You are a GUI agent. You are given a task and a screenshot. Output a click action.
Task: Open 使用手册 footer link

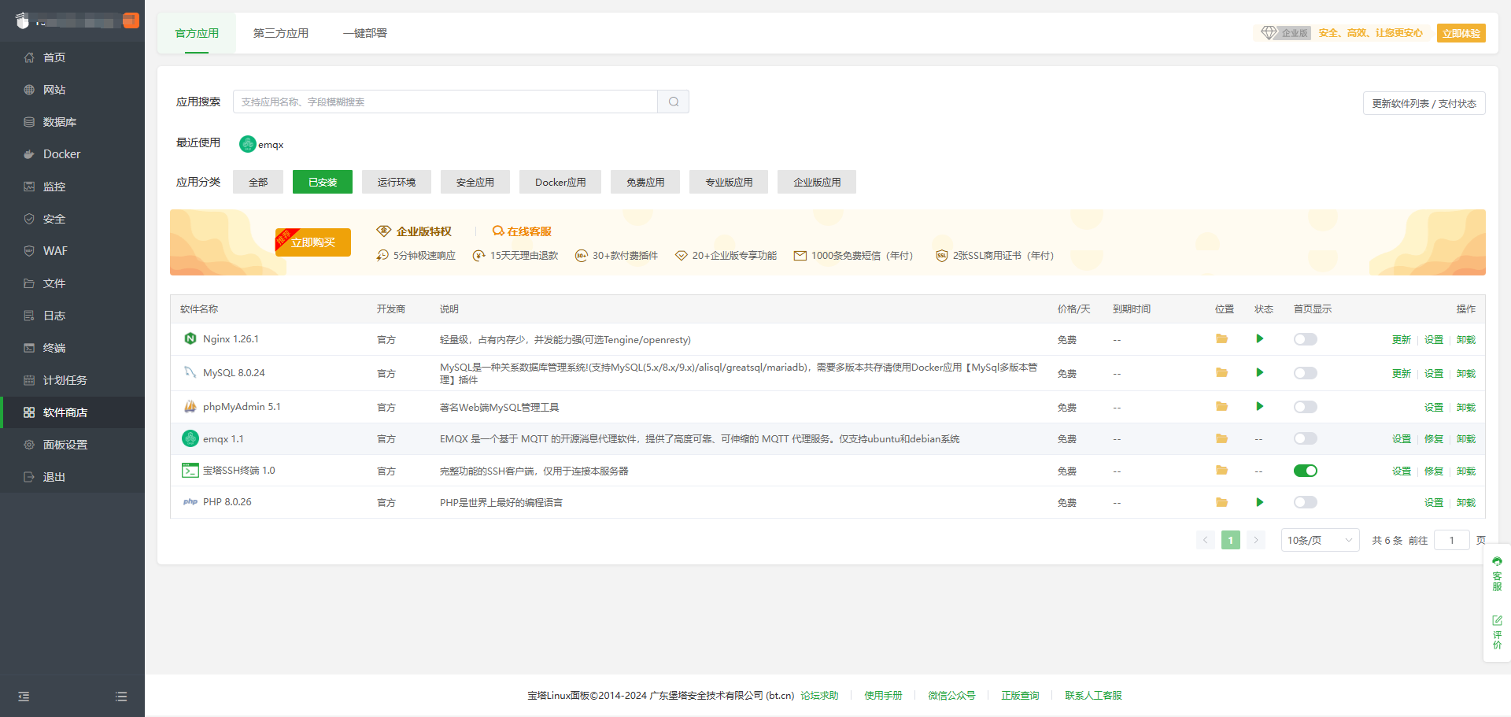point(883,696)
